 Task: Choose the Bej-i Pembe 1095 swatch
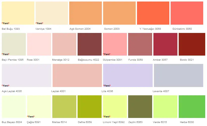14,44
